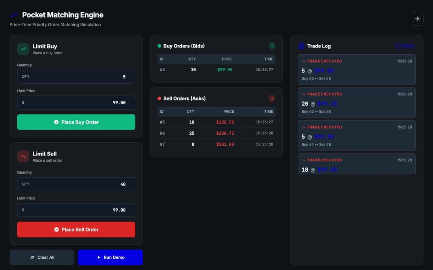Click quantity 8 in order #7 row

(x=193, y=144)
